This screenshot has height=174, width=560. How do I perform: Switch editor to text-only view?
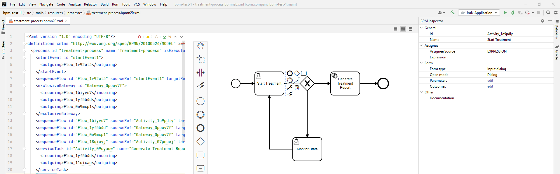(x=395, y=29)
